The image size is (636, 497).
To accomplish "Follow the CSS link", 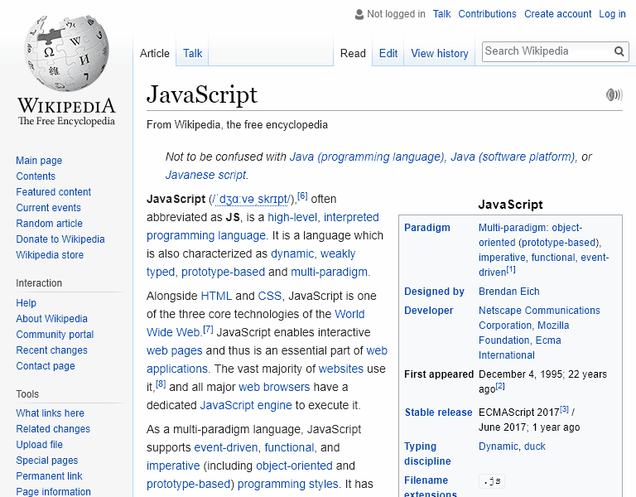I will pos(270,297).
